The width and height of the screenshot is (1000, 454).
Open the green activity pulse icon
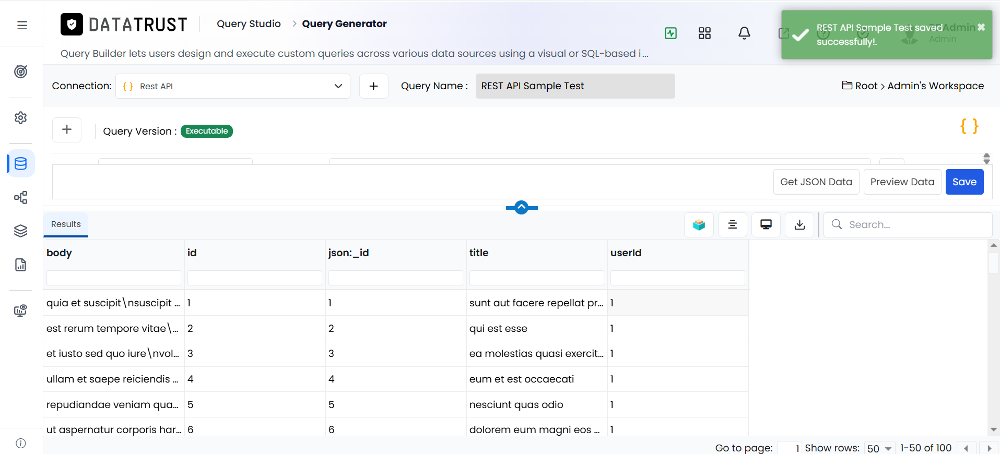pos(670,33)
